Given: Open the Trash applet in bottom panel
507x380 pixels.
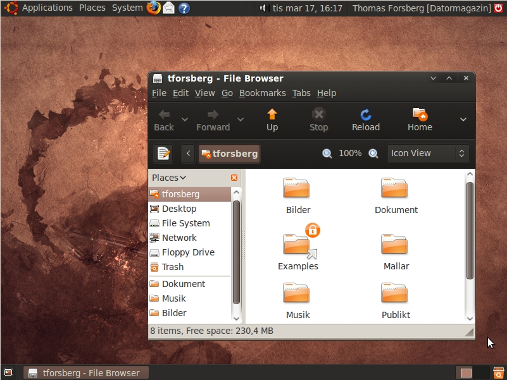Looking at the screenshot, I should (x=499, y=372).
